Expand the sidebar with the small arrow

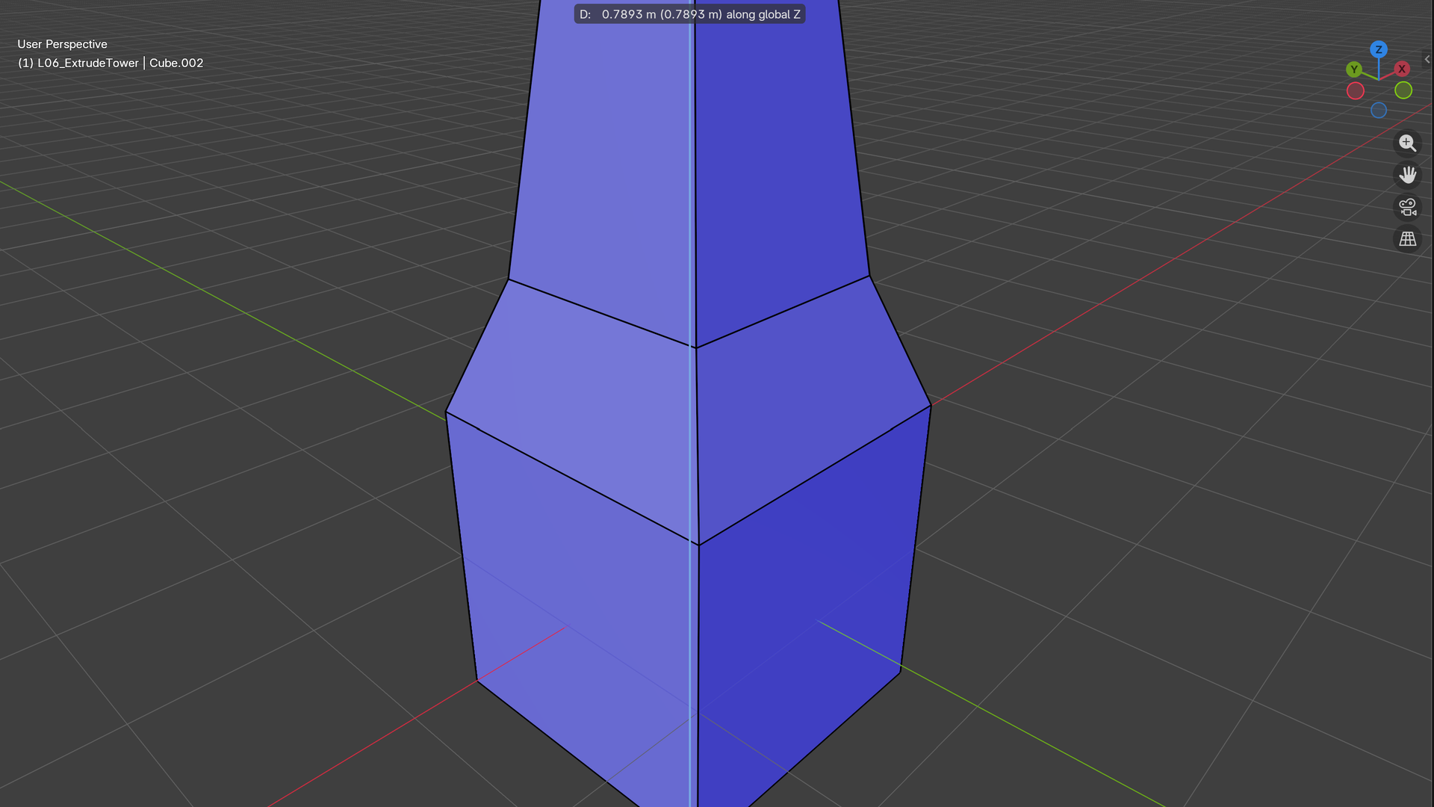(x=1427, y=59)
